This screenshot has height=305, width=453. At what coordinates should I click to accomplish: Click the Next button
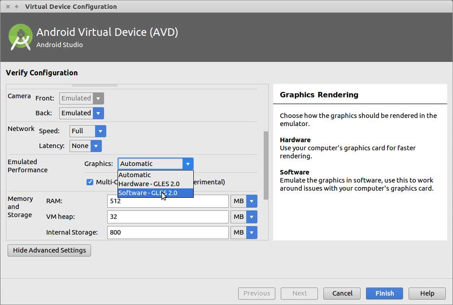tap(299, 293)
